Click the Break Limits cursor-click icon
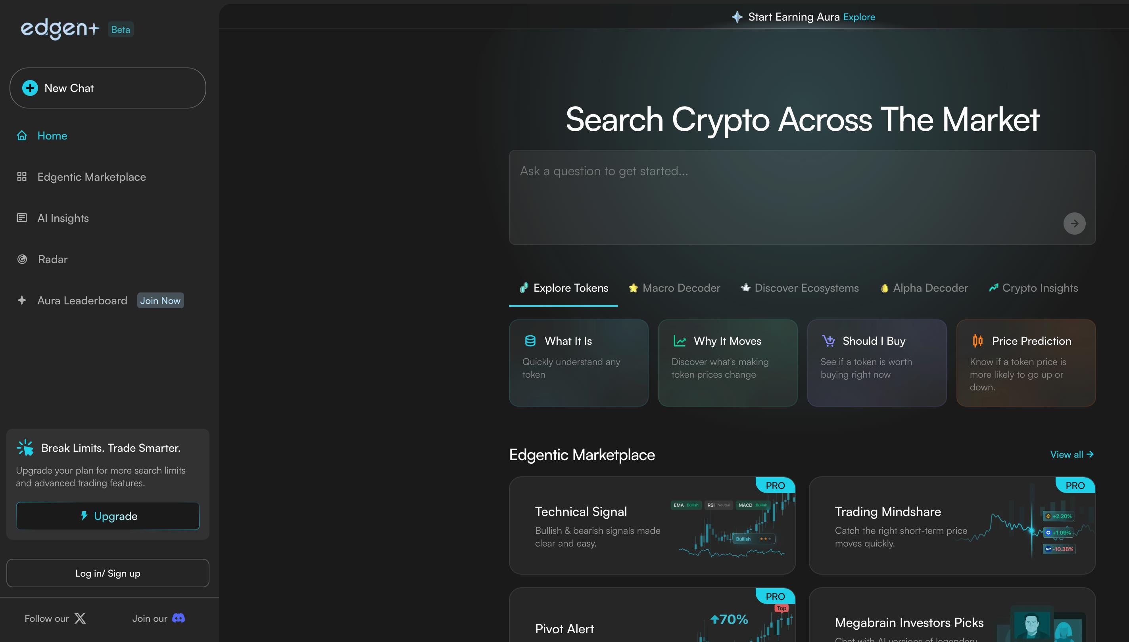The image size is (1129, 642). click(25, 447)
